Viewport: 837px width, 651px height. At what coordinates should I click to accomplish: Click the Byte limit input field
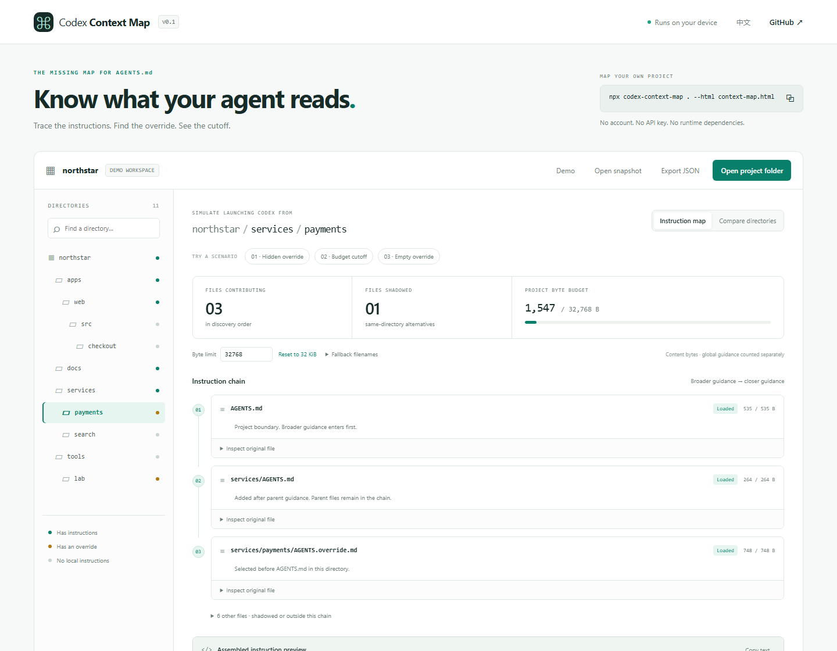point(246,355)
